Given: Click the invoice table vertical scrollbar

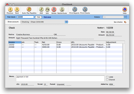Looking at the screenshot, I should click(123, 58).
